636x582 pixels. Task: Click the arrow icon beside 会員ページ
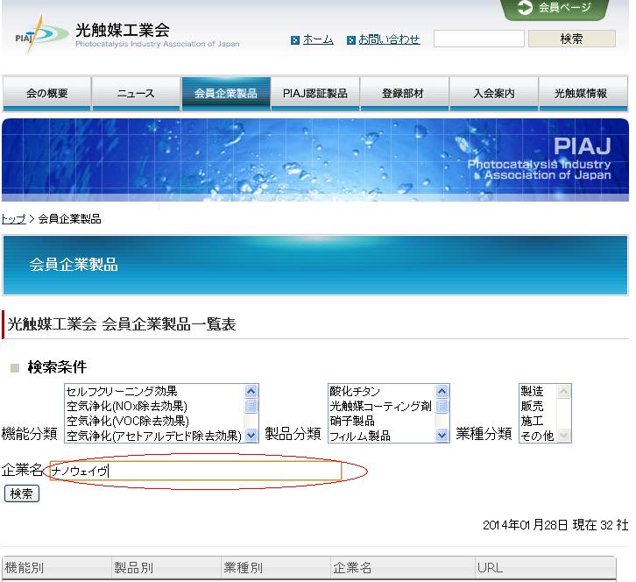pos(525,8)
